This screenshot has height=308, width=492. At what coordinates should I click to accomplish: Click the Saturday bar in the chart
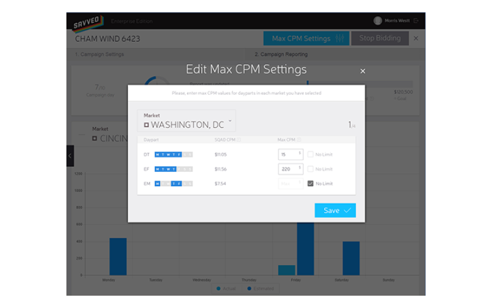(351, 258)
